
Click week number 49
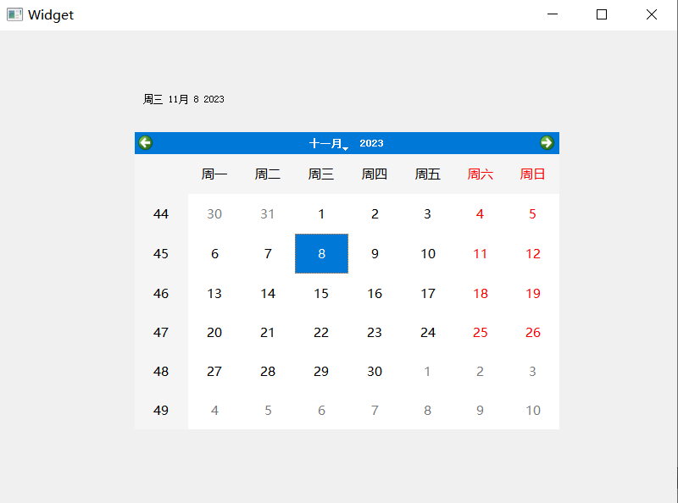[x=161, y=410]
